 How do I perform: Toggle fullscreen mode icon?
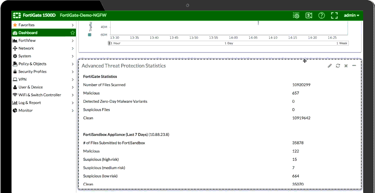(x=334, y=15)
